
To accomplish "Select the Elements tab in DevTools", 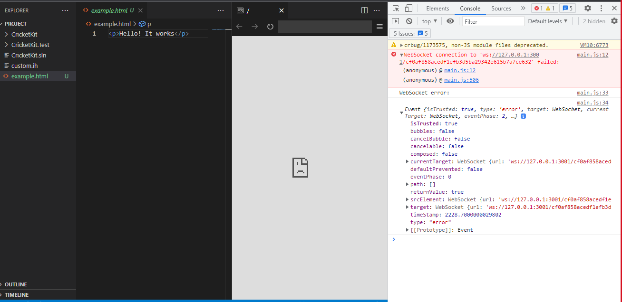I will click(x=437, y=8).
